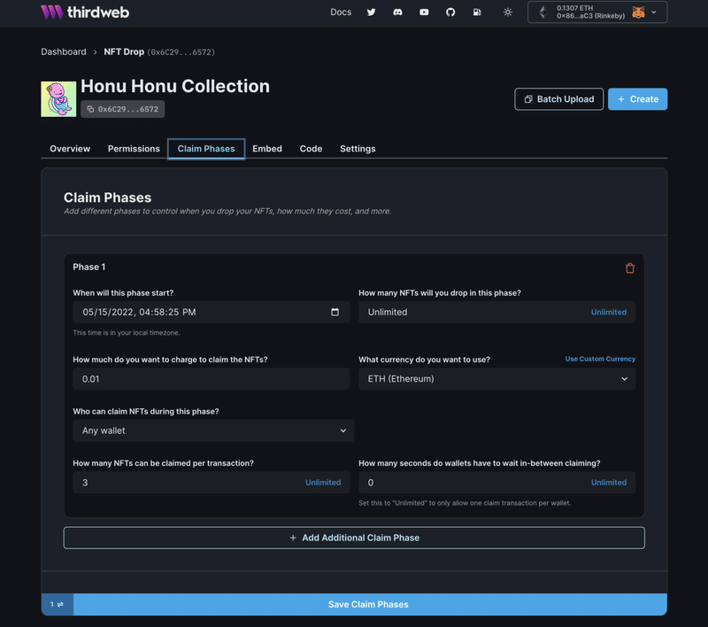Delete Phase 1 with trash icon
Image resolution: width=708 pixels, height=627 pixels.
point(630,268)
